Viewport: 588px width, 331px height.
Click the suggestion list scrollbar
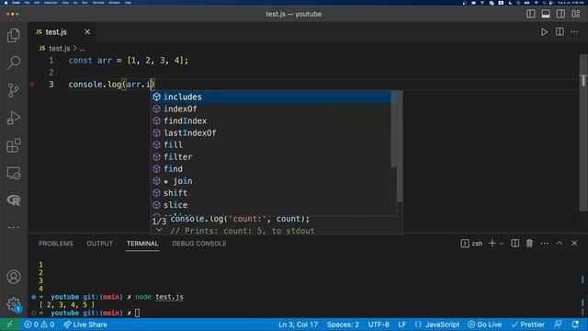coord(394,129)
